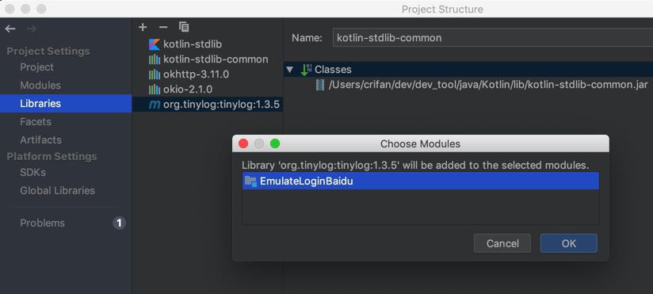Open the Modules settings section
Screen dimensions: 653x294
pyautogui.click(x=40, y=85)
